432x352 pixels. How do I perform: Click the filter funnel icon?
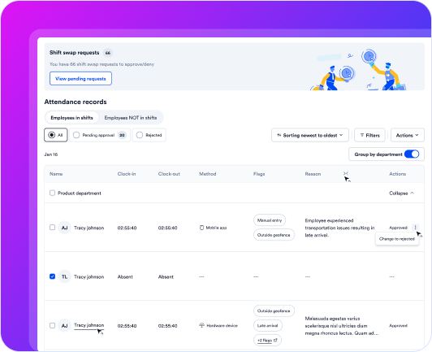(x=362, y=135)
